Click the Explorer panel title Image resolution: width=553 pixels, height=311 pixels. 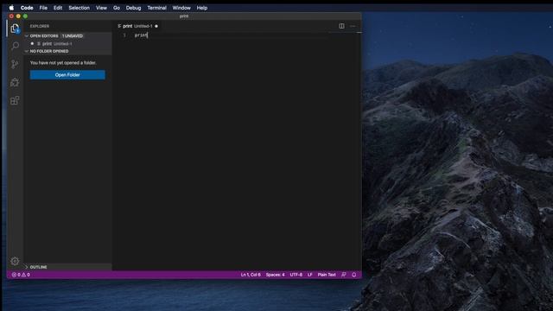(40, 26)
